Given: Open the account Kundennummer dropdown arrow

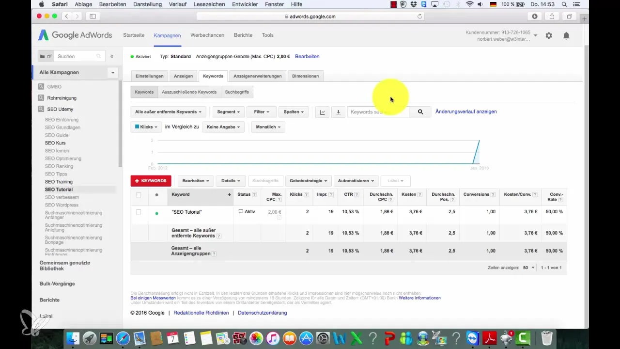Looking at the screenshot, I should (535, 35).
